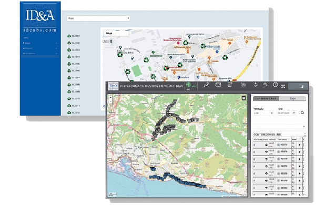Image resolution: width=335 pixels, height=205 pixels.
Task: Click the map layers button on terrain map
Action: pos(243,98)
